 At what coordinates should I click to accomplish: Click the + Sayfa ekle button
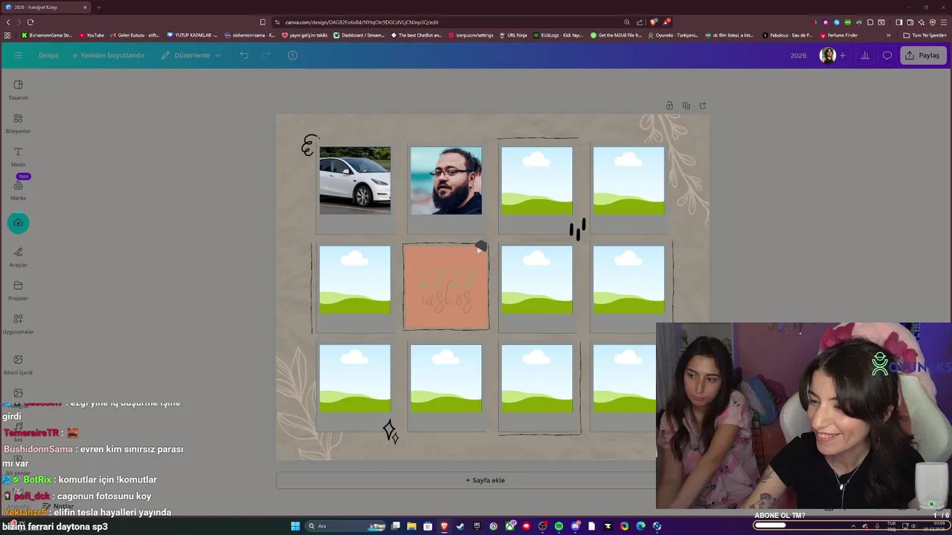[x=485, y=480]
